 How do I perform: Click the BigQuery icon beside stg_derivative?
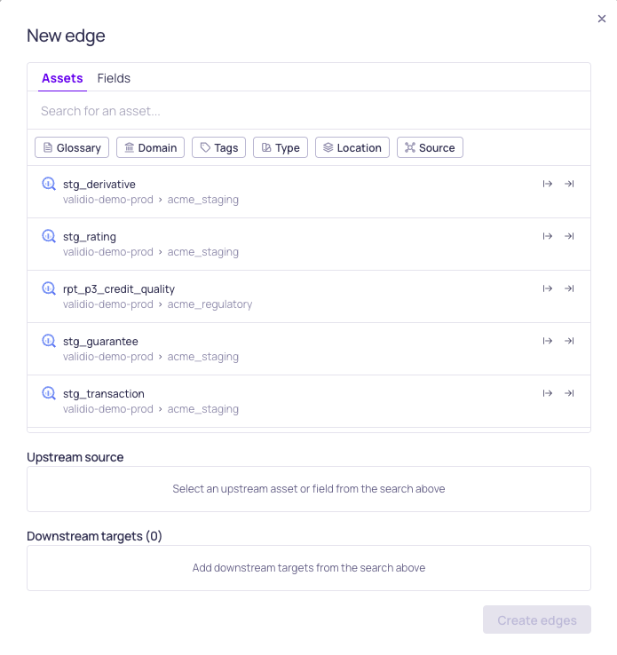[49, 184]
